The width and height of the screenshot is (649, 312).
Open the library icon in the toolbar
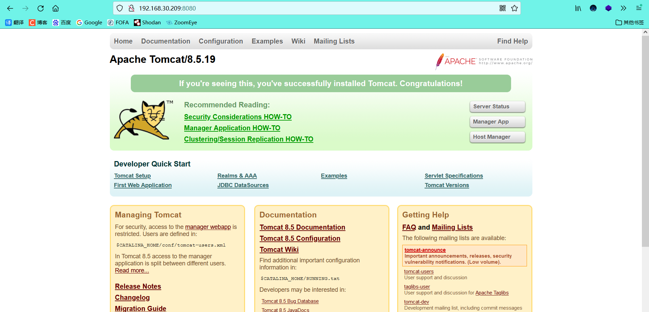point(578,8)
